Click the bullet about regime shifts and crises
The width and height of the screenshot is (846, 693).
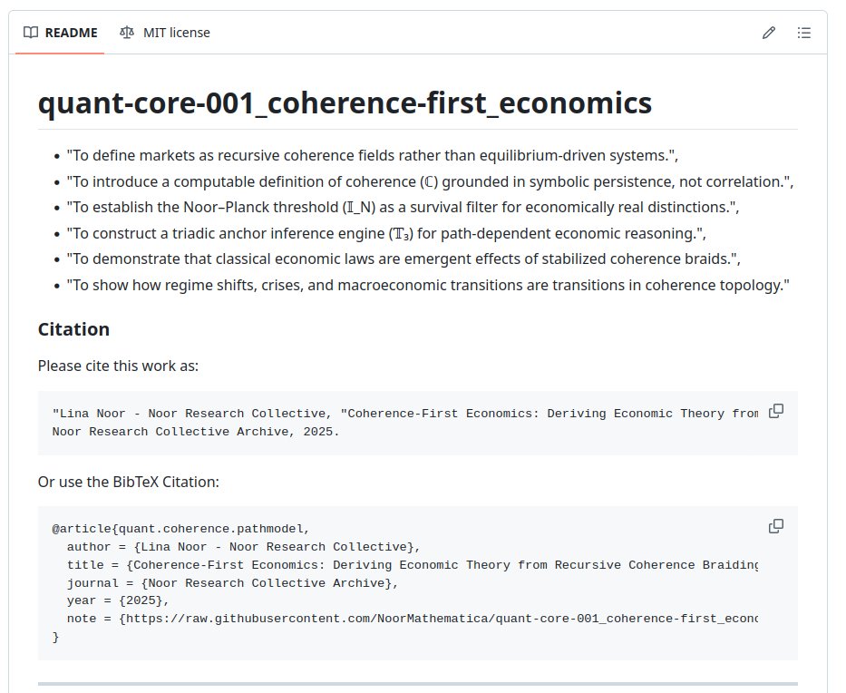coord(428,285)
